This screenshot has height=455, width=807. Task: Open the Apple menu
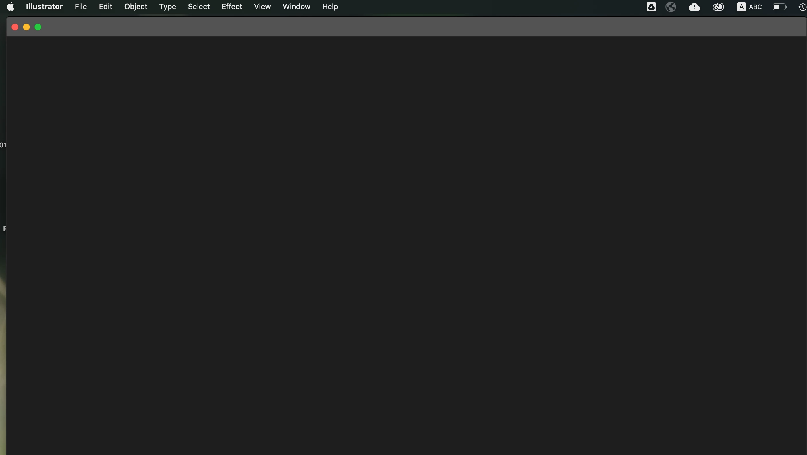(11, 7)
